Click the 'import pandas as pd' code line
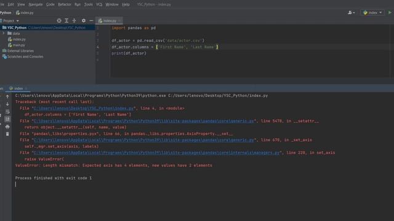This screenshot has height=221, width=394. pos(134,28)
